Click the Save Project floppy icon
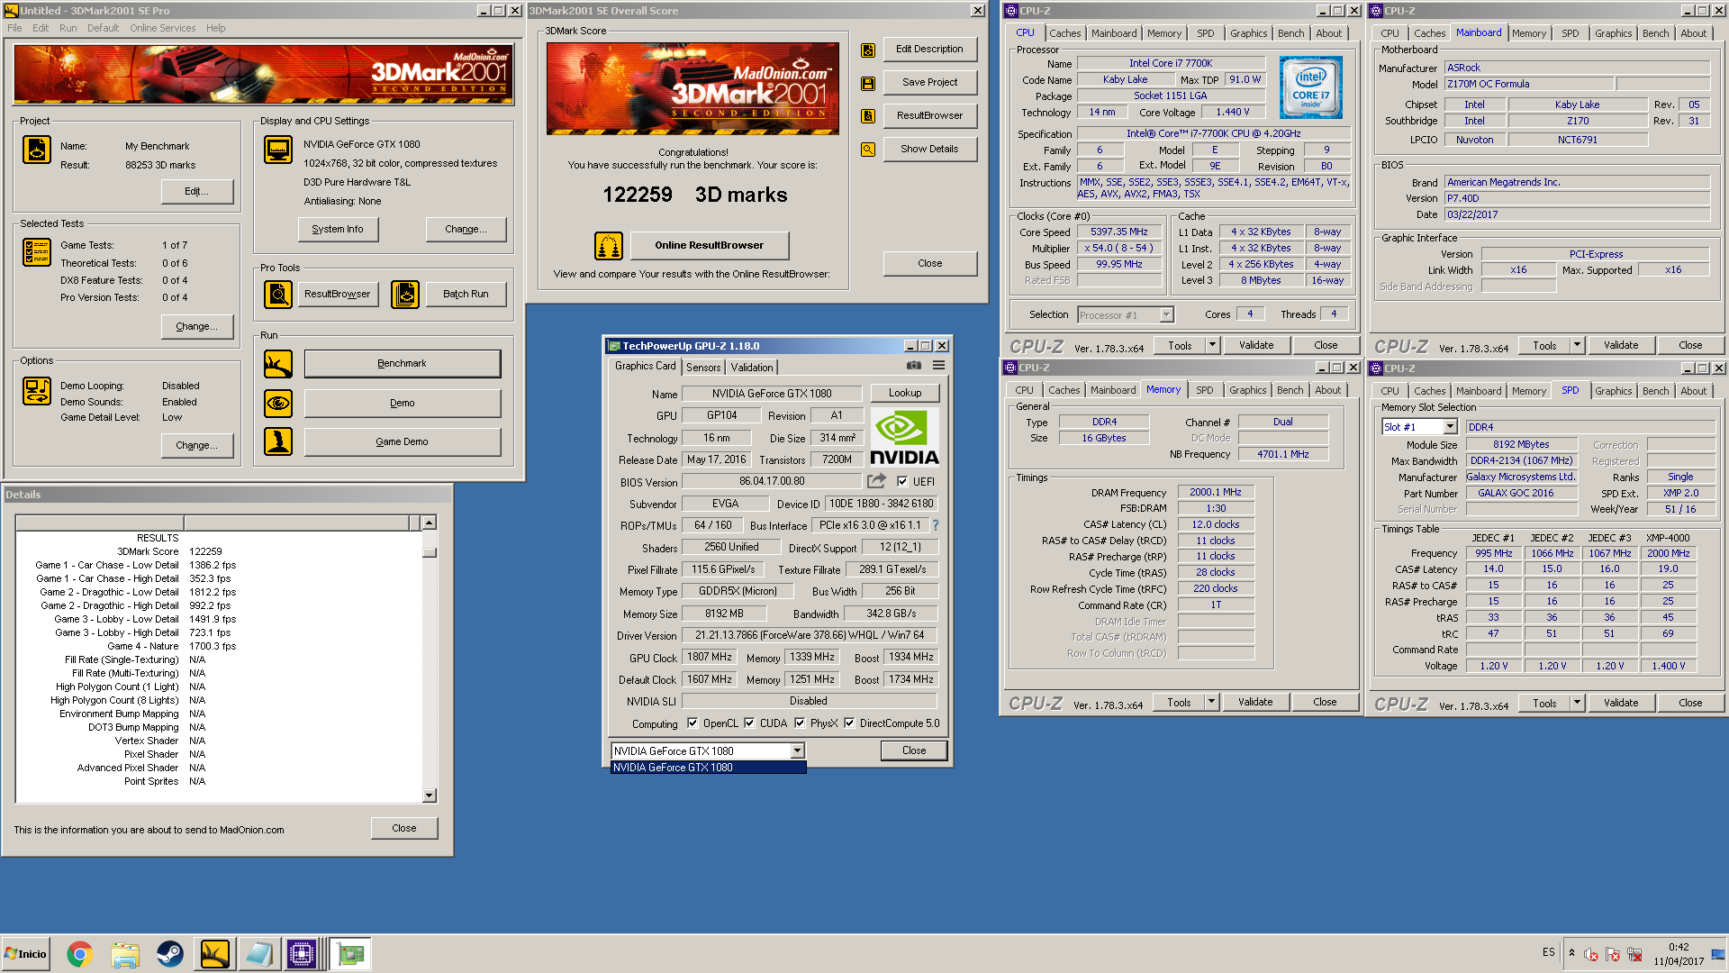Image resolution: width=1729 pixels, height=973 pixels. tap(868, 84)
